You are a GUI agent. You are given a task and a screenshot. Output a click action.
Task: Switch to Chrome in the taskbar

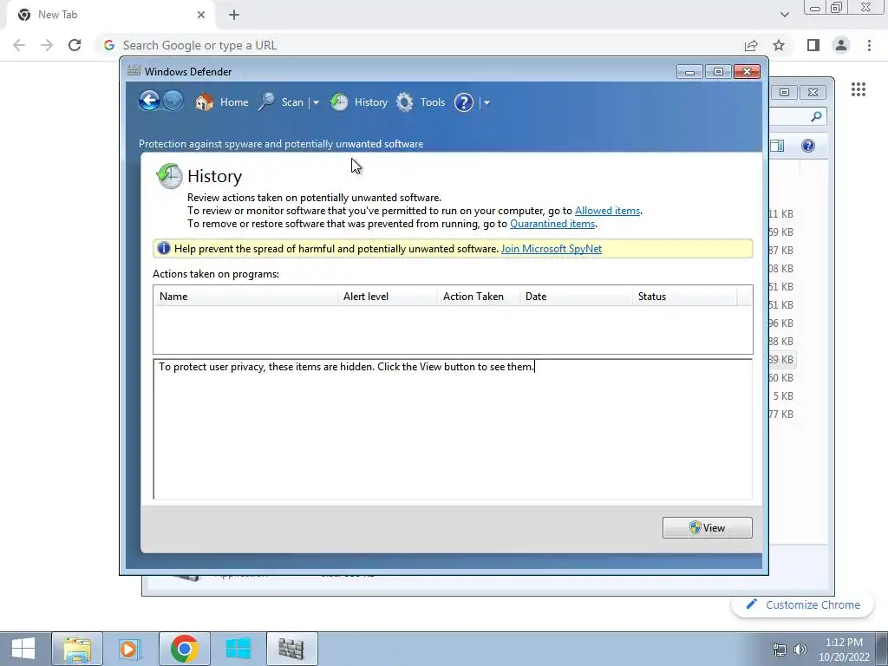pyautogui.click(x=184, y=649)
